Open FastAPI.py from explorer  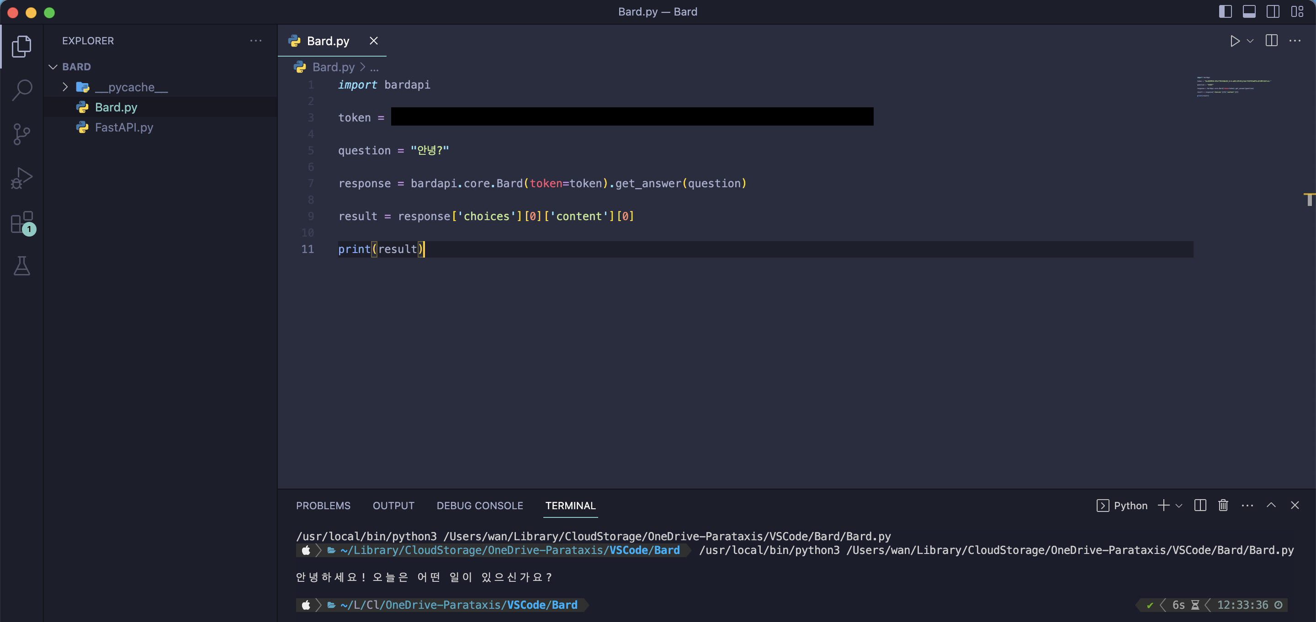click(x=124, y=128)
